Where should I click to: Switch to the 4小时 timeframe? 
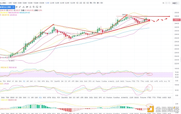click(62, 3)
